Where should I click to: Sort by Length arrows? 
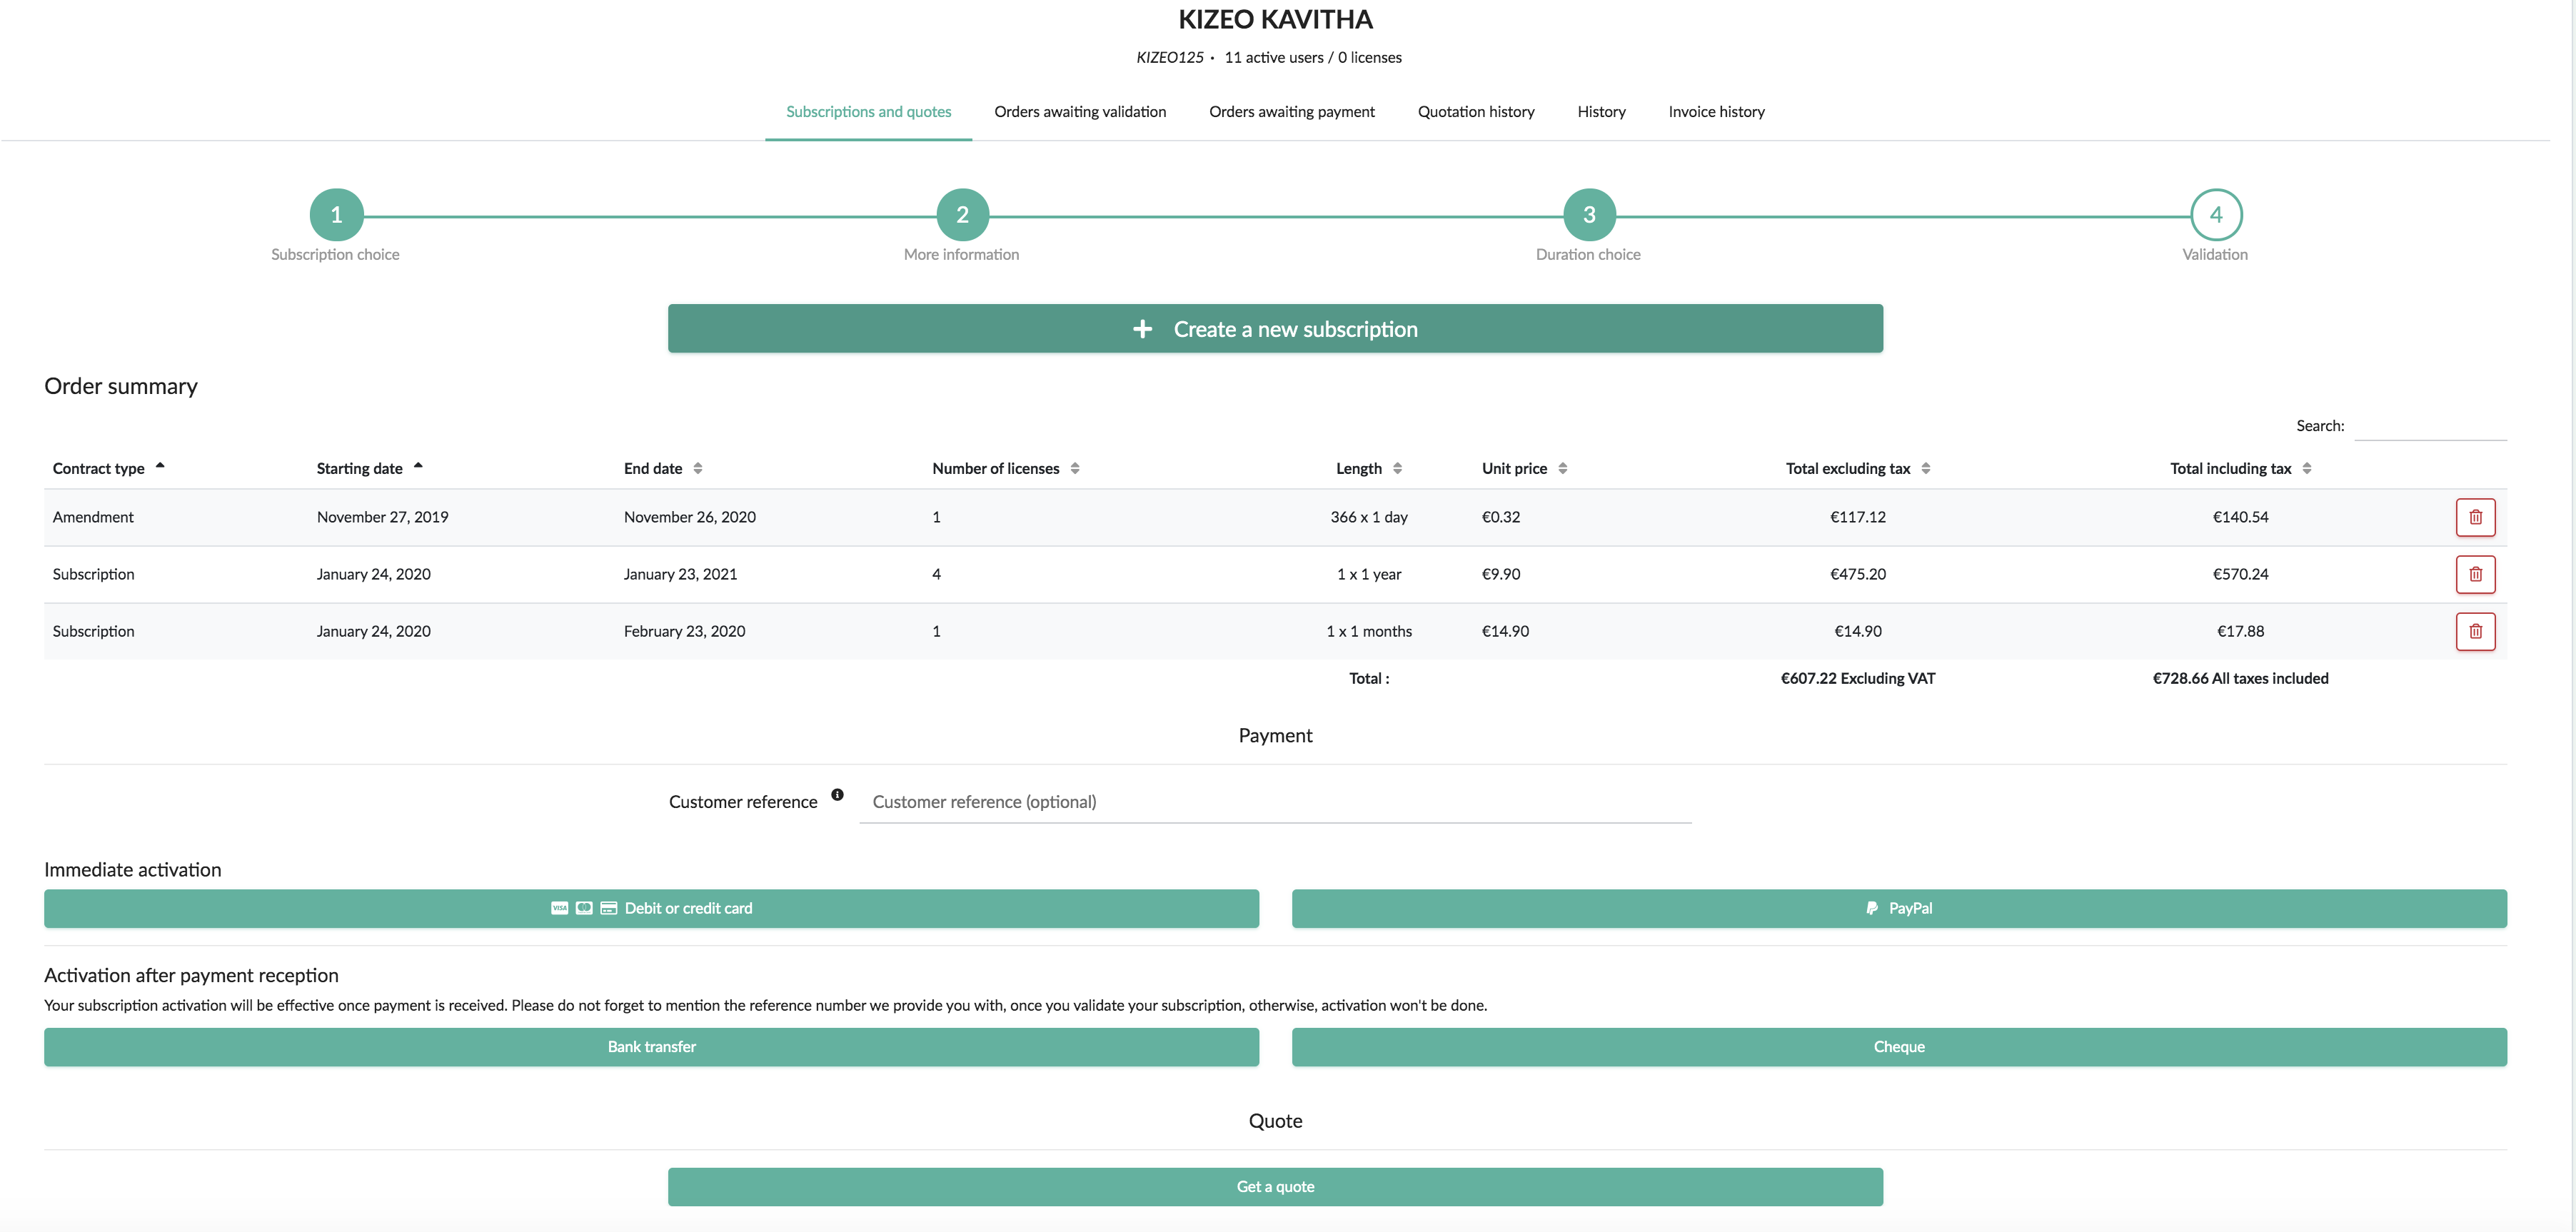(x=1397, y=468)
